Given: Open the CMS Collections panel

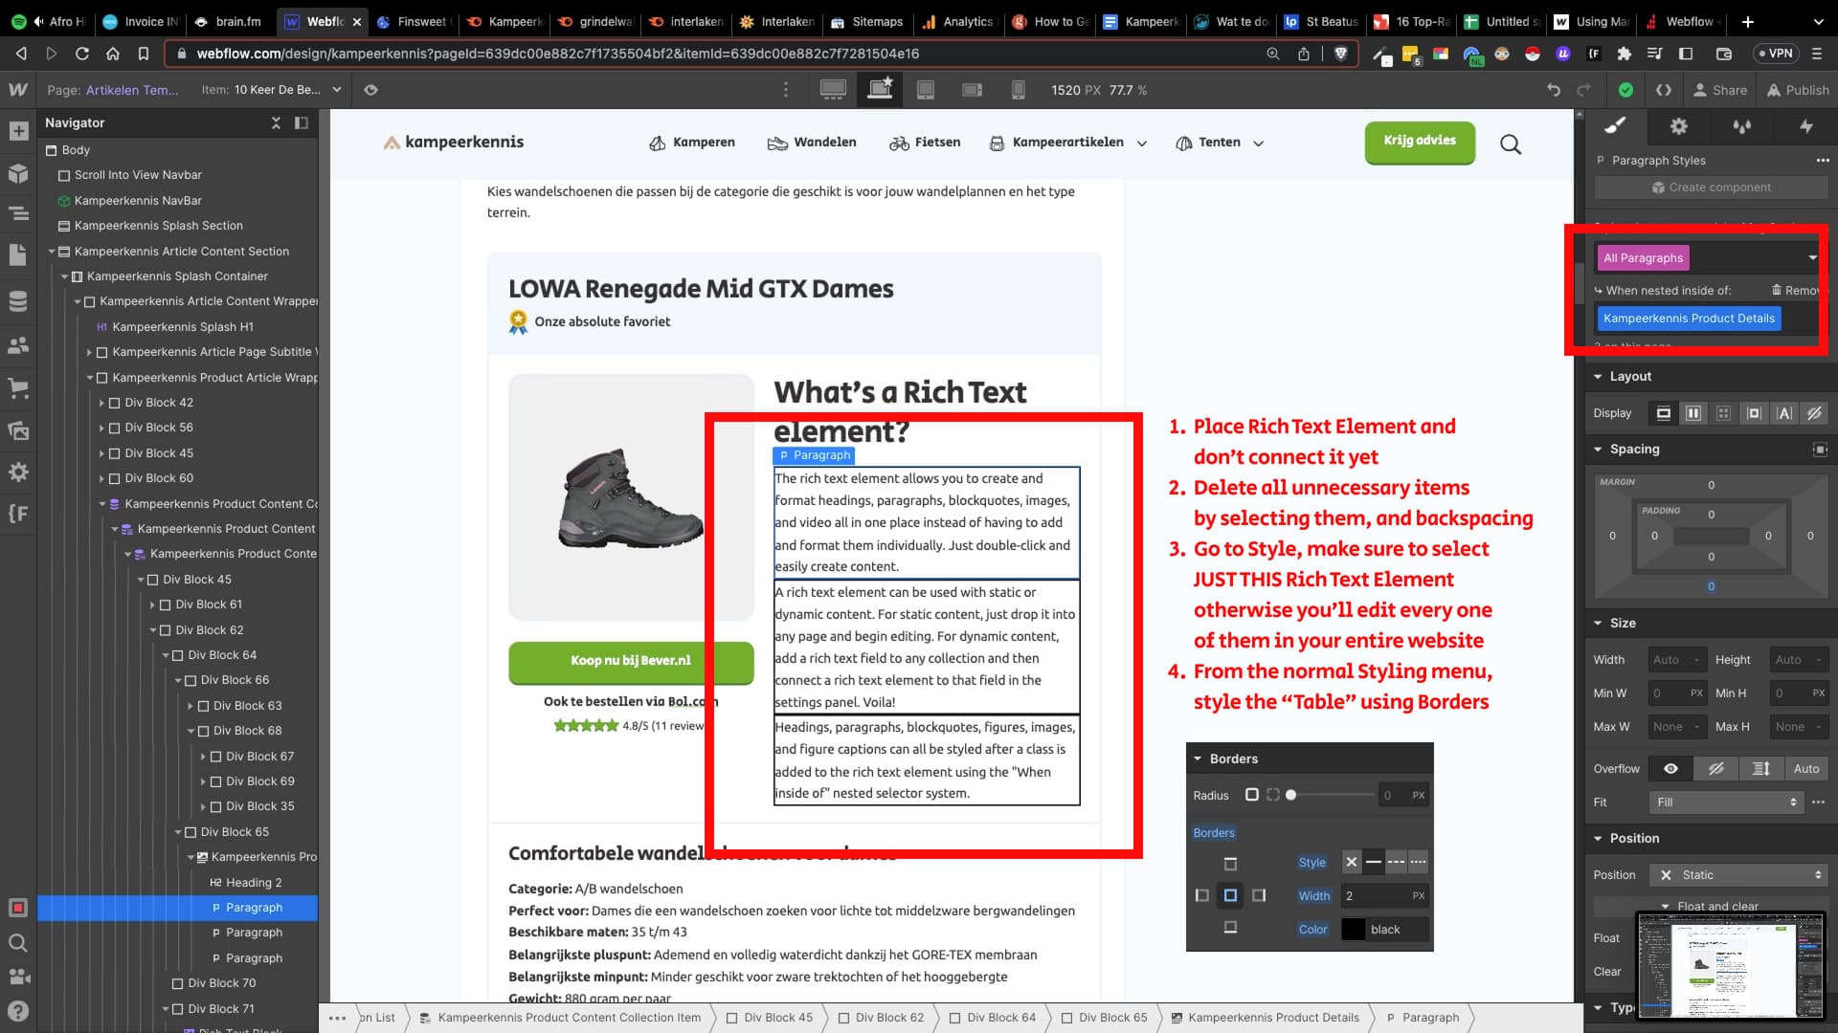Looking at the screenshot, I should pyautogui.click(x=18, y=301).
